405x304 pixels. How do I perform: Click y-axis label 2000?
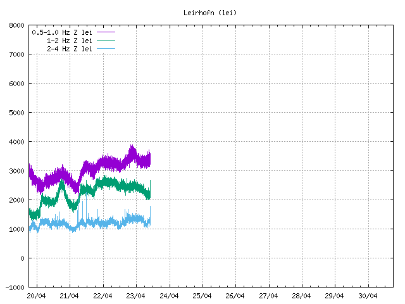tap(16, 200)
